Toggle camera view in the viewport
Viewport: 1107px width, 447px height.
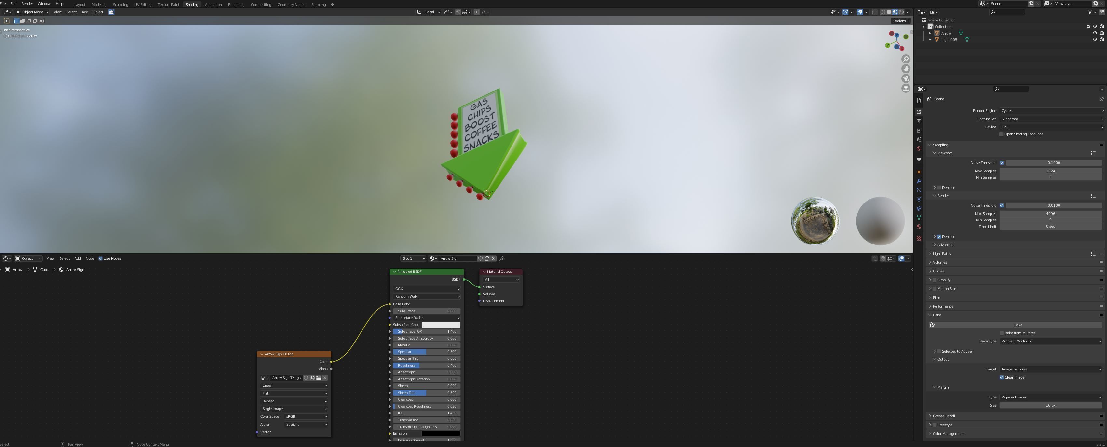(906, 79)
